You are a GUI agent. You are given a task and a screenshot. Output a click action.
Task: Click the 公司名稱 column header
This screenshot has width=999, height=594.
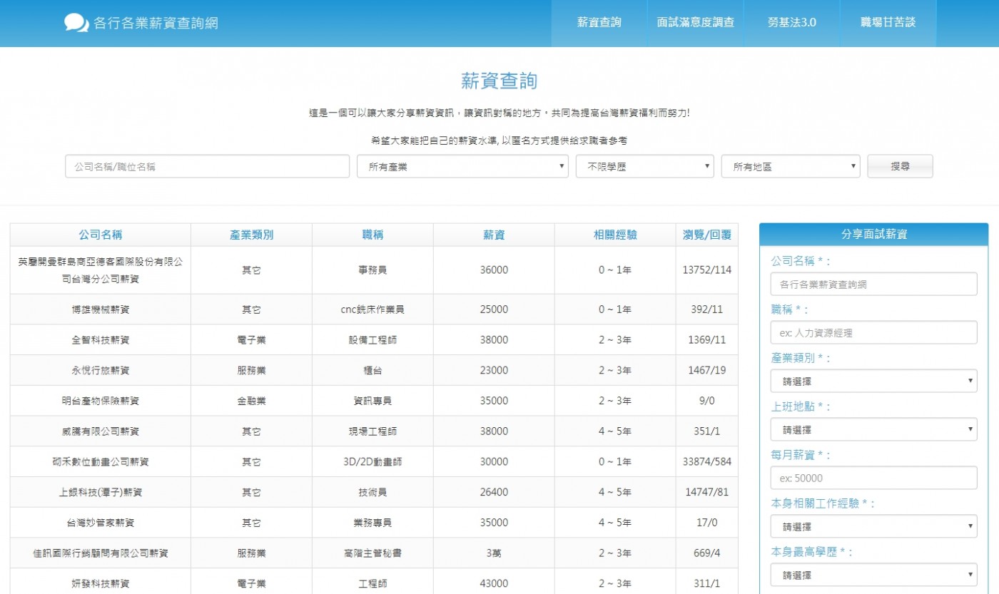tap(101, 235)
